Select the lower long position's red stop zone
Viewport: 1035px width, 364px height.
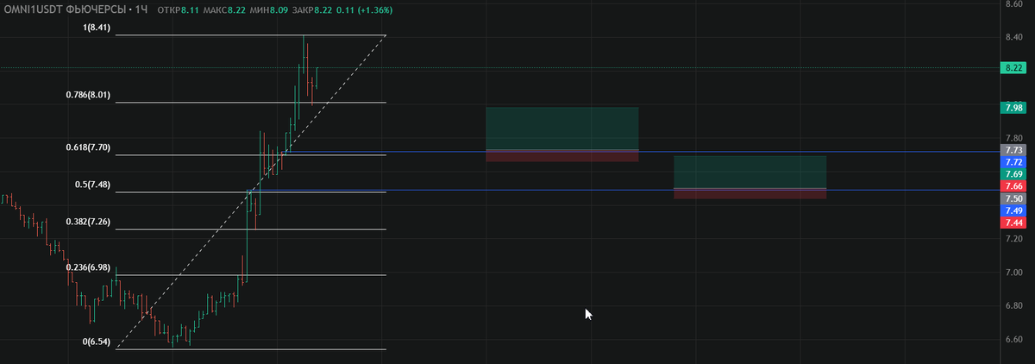coord(750,194)
